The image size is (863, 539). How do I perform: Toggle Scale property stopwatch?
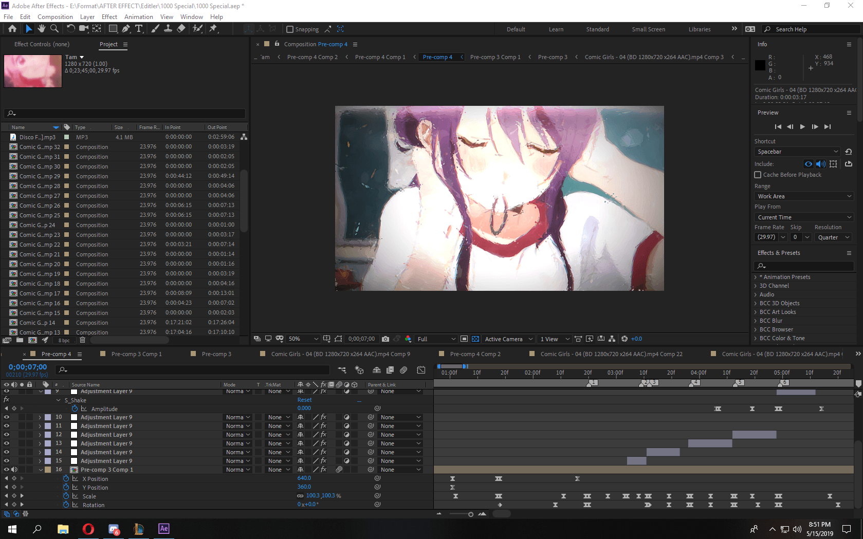pos(66,496)
